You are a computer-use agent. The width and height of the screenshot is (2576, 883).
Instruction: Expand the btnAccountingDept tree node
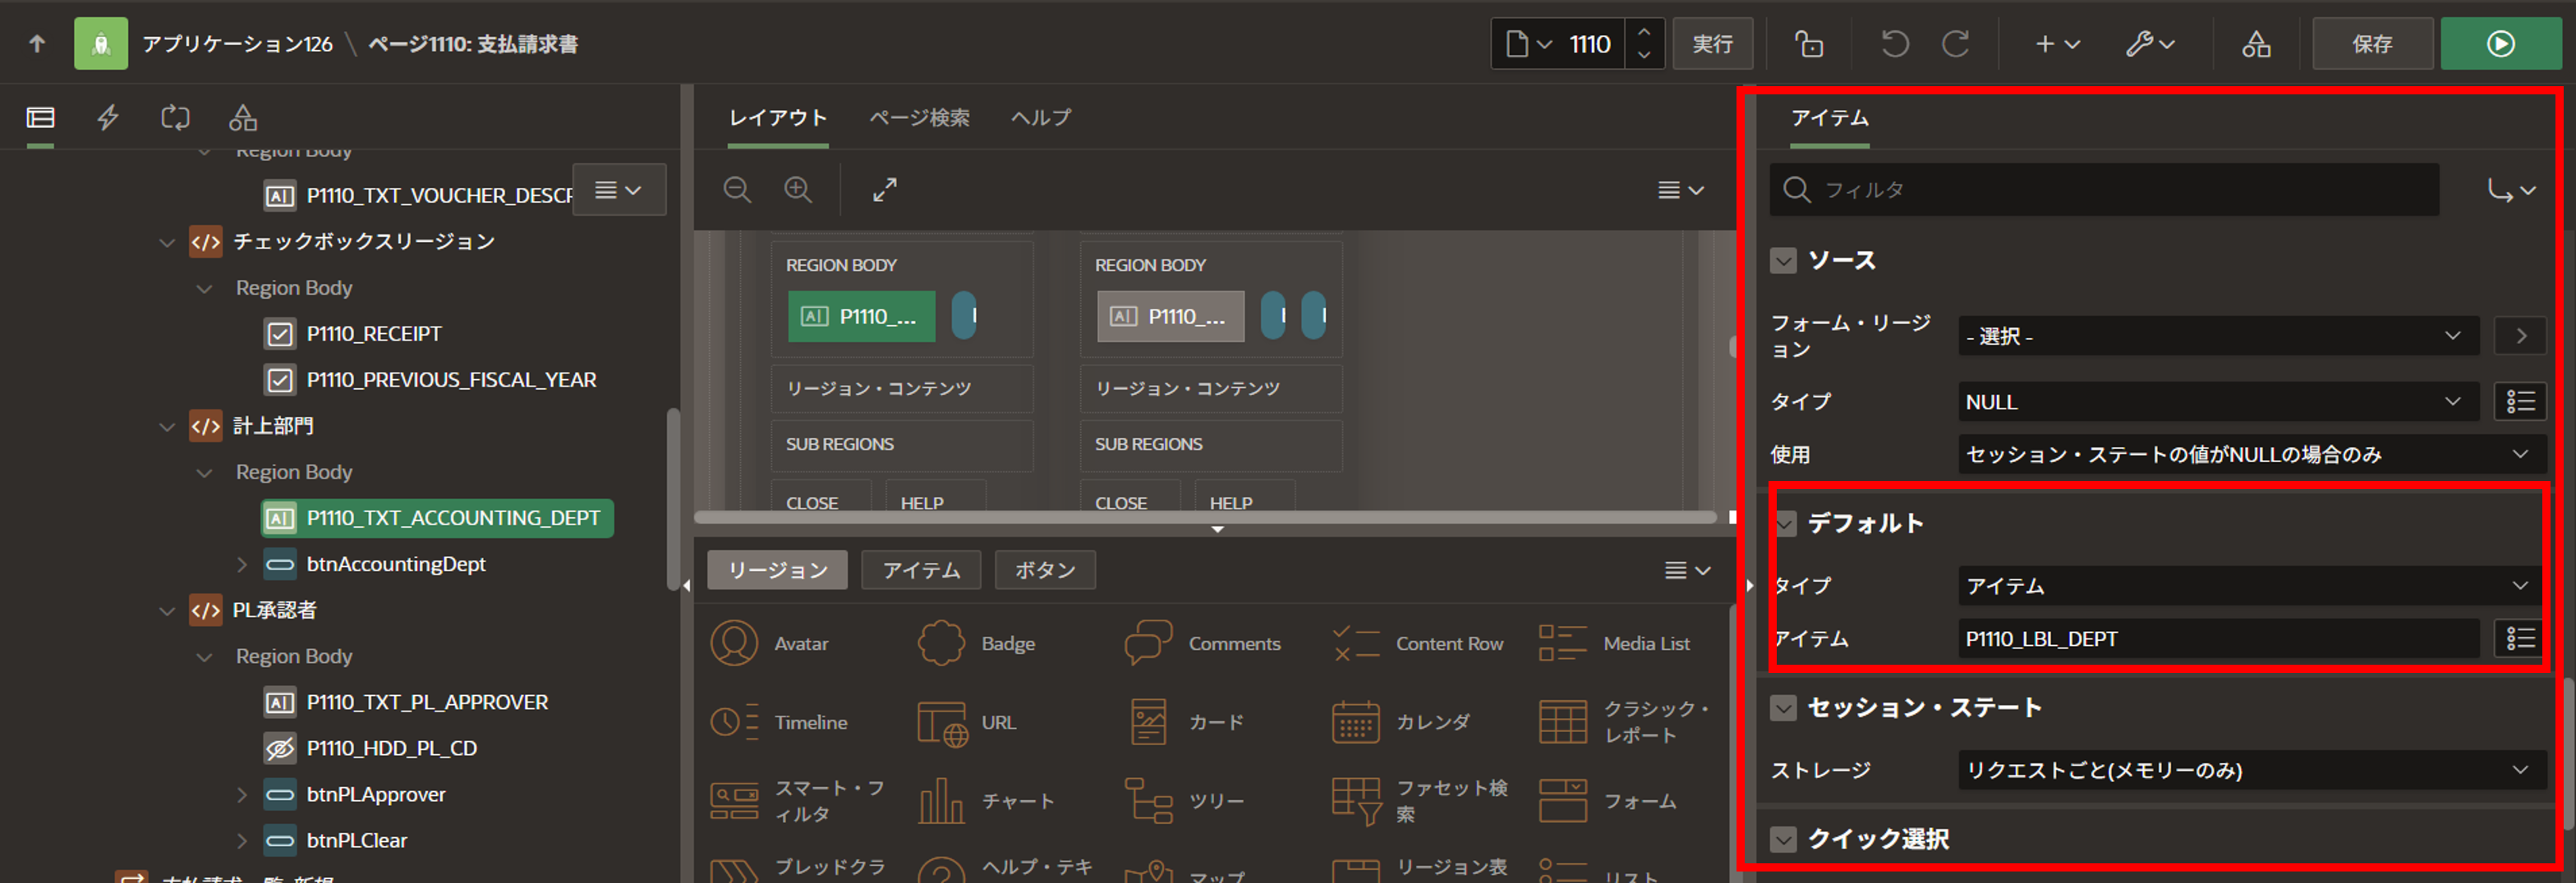(x=242, y=565)
